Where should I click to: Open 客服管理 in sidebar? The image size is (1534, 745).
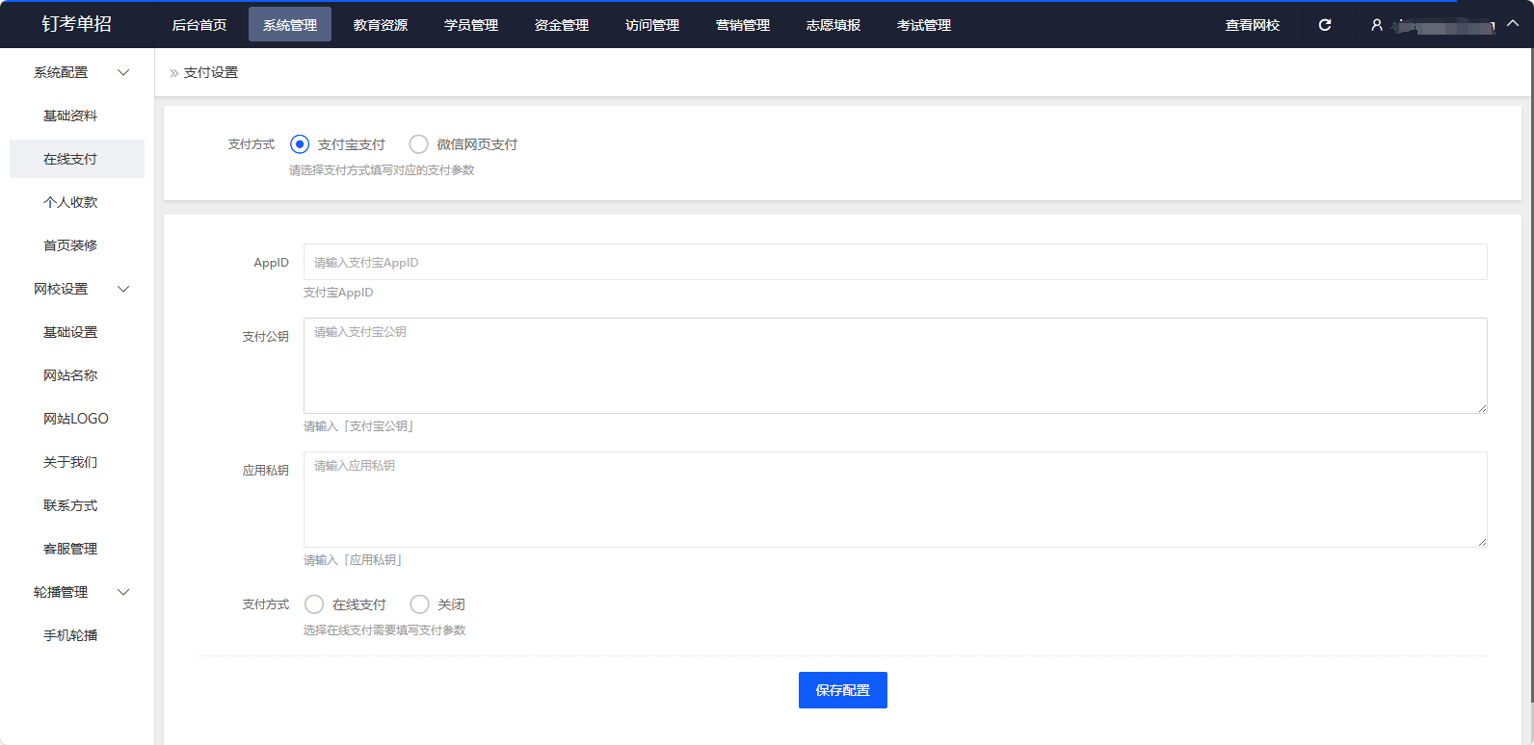[70, 549]
